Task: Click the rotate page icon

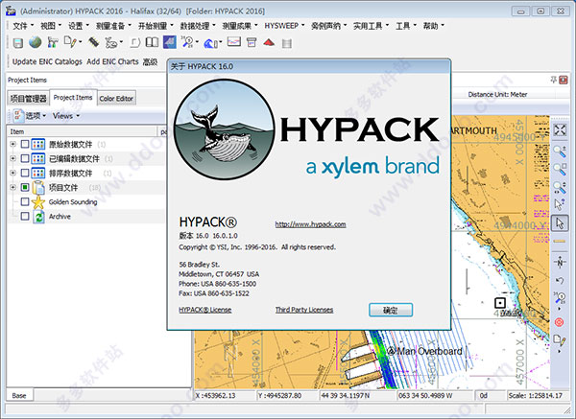Action: 135,43
